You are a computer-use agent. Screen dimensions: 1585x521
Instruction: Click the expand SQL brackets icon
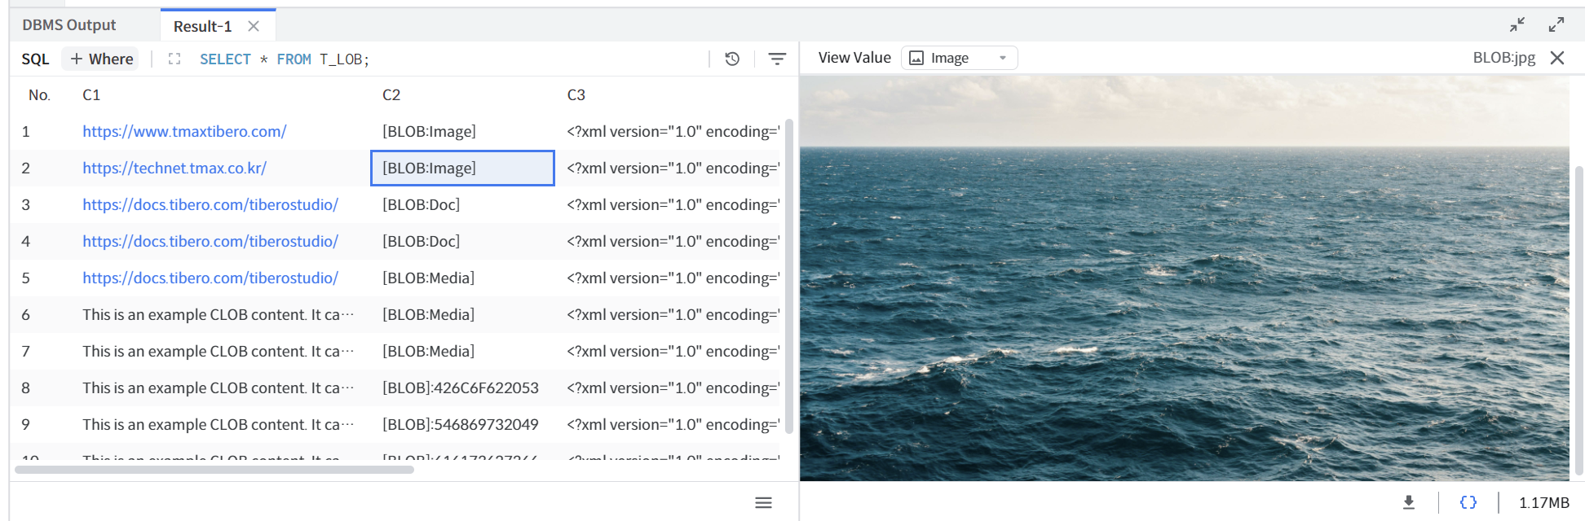click(174, 59)
